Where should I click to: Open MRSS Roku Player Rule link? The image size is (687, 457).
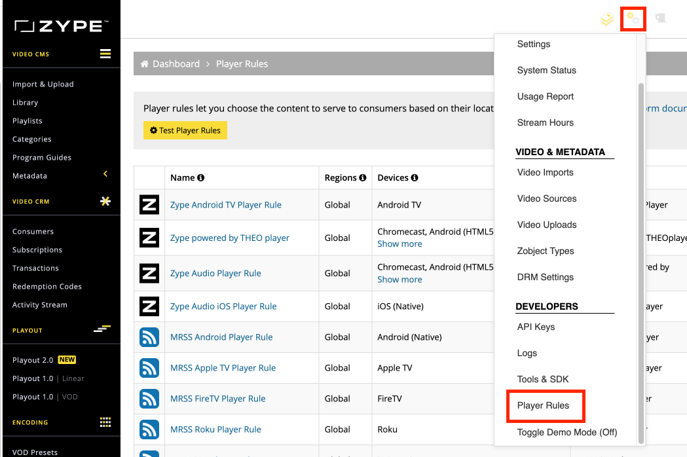(x=215, y=430)
